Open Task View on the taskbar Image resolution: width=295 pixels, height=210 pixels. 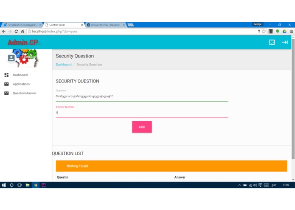point(20,185)
